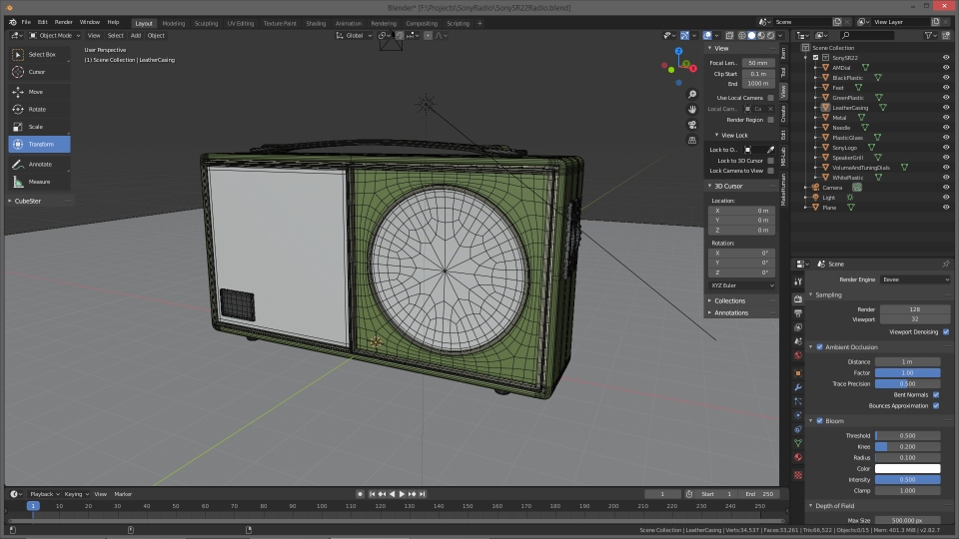Hide the LeatherCasing object in outliner

946,108
